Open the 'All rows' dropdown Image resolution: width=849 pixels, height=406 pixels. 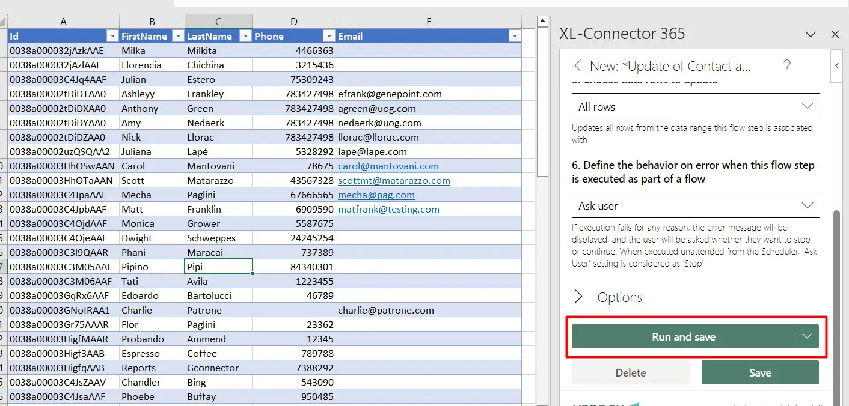click(695, 106)
